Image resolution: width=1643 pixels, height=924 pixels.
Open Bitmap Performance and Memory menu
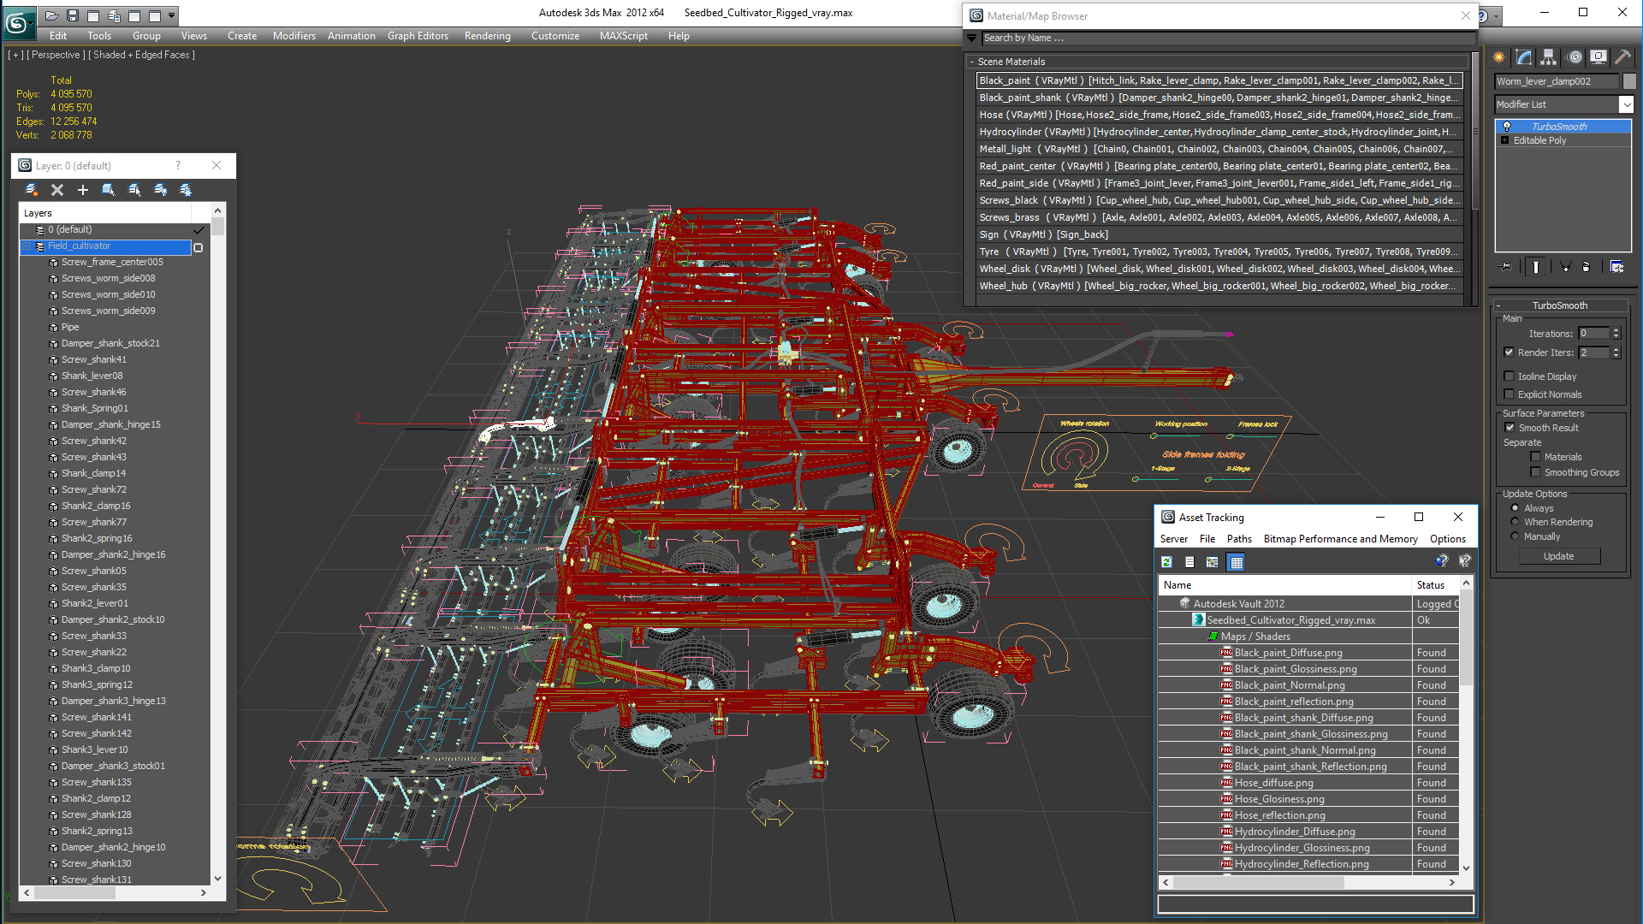[x=1340, y=539]
